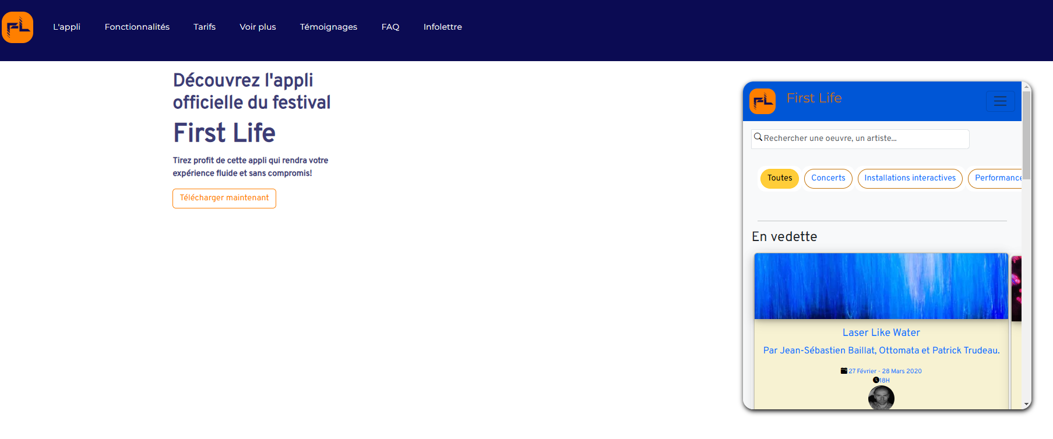The width and height of the screenshot is (1053, 439).
Task: Click the Télécharger maintenant button
Action: [224, 199]
